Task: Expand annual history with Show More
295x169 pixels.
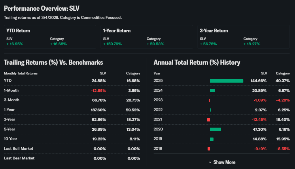Action: pos(224,162)
